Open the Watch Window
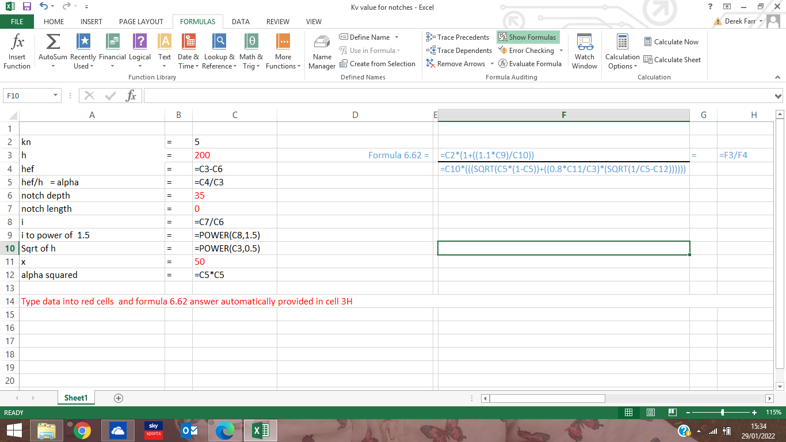The image size is (786, 442). [x=585, y=51]
